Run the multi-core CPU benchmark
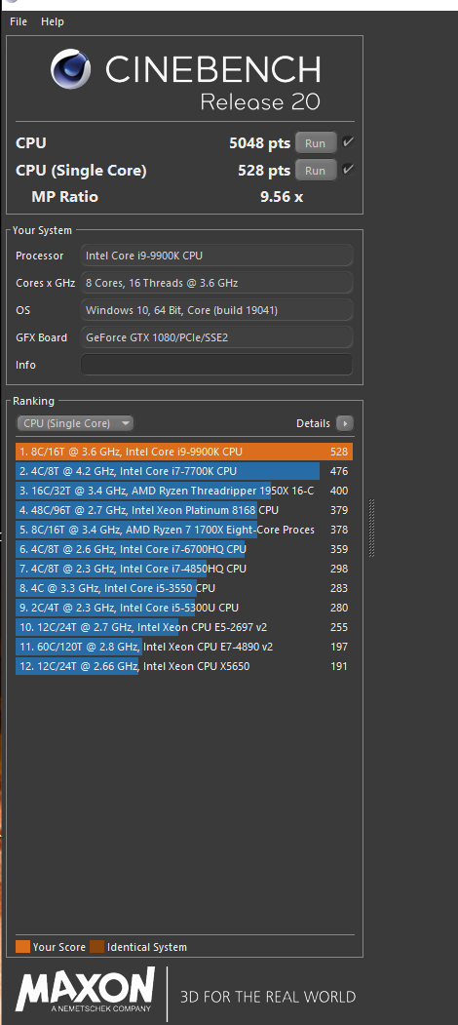The width and height of the screenshot is (458, 1025). tap(316, 143)
